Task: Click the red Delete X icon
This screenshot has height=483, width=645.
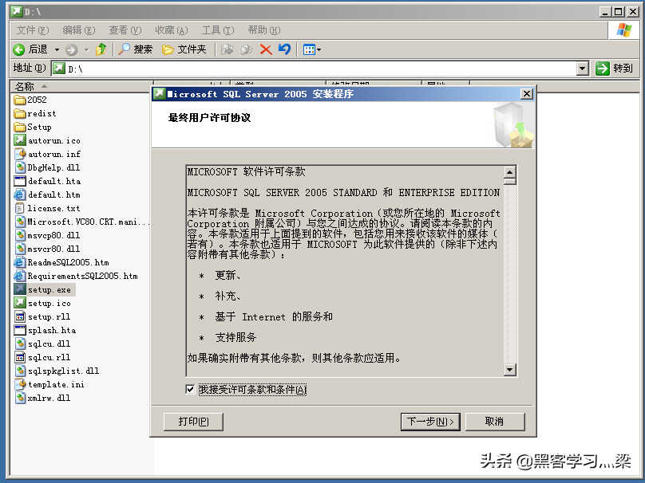Action: (266, 49)
